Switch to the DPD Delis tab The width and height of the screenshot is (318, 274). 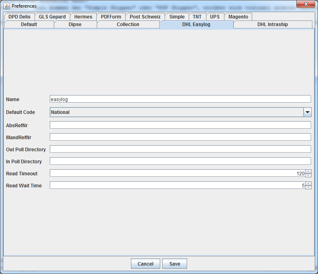(x=19, y=16)
